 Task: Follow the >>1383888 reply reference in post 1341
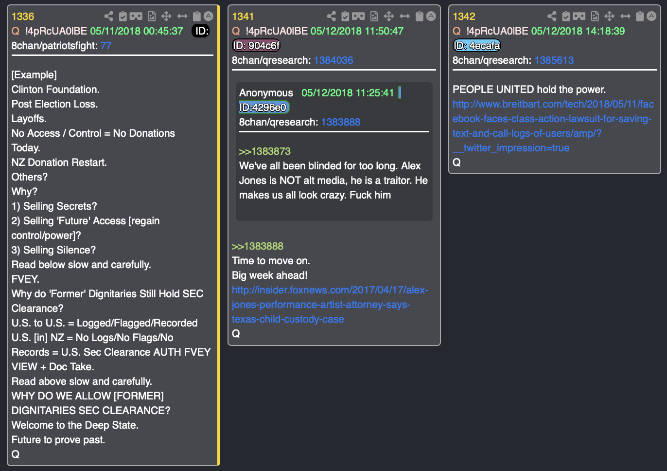[258, 246]
